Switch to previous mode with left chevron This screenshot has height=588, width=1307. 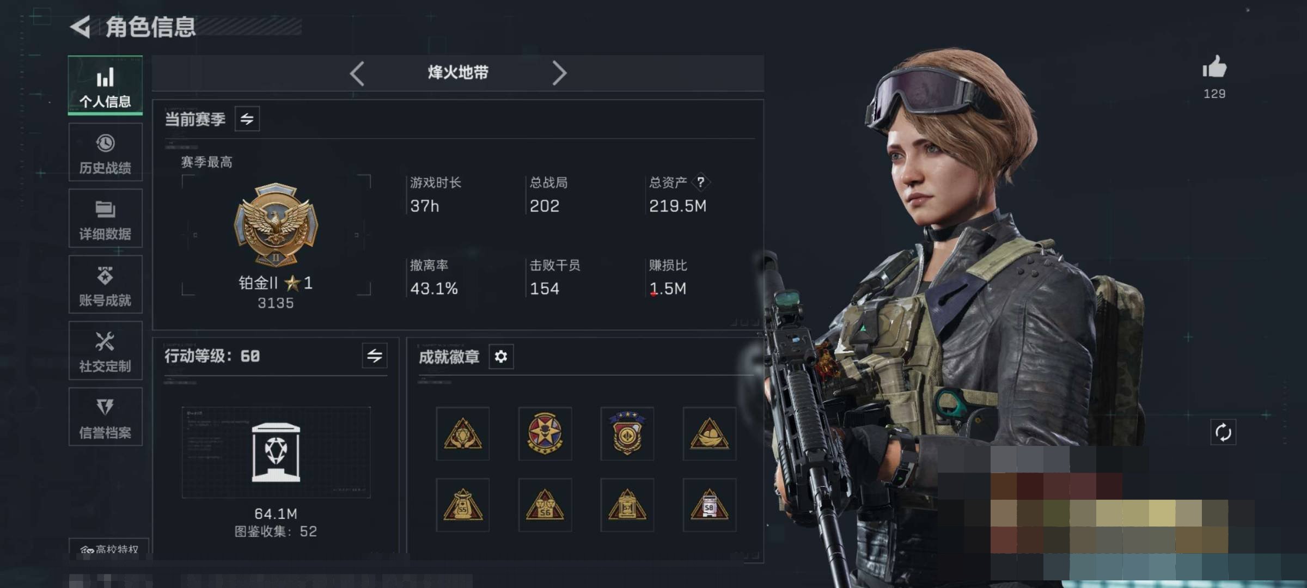[x=357, y=73]
